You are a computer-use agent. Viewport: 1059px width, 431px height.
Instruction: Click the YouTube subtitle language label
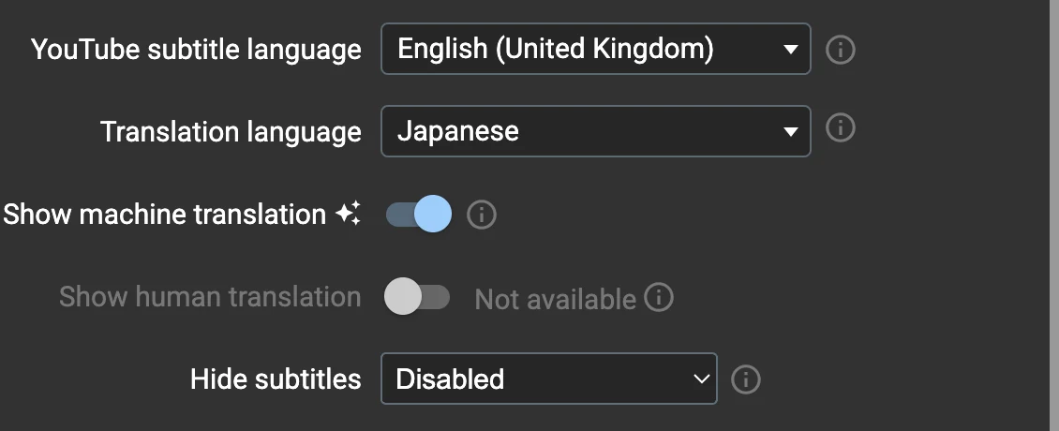pos(196,50)
